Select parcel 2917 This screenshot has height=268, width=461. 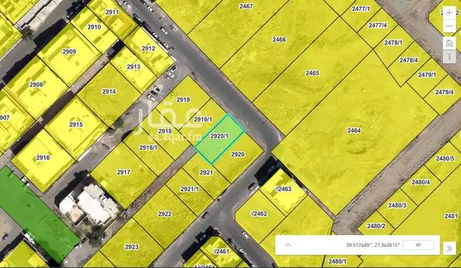point(123,173)
